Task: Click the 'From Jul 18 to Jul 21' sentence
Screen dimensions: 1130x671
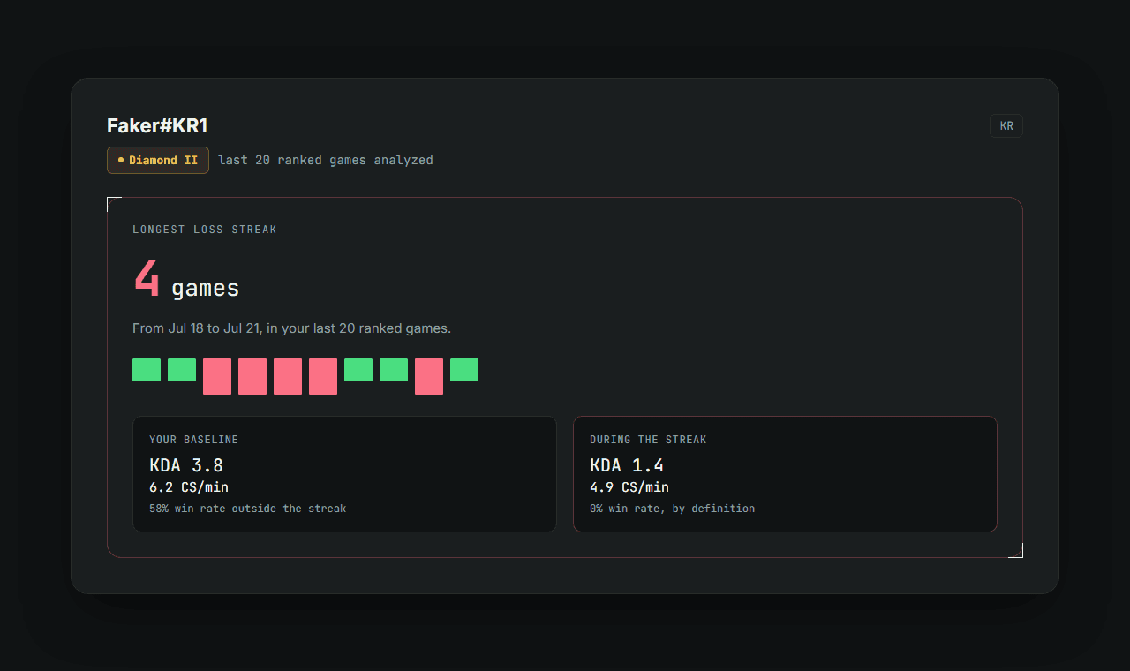Action: 291,328
